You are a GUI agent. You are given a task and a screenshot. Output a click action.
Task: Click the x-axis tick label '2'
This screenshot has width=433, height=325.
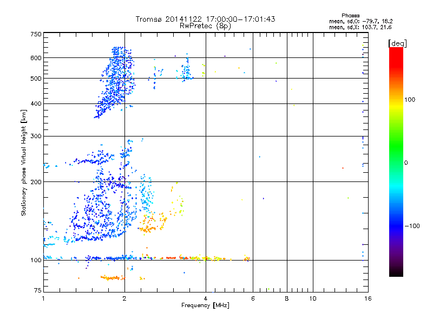coord(124,298)
